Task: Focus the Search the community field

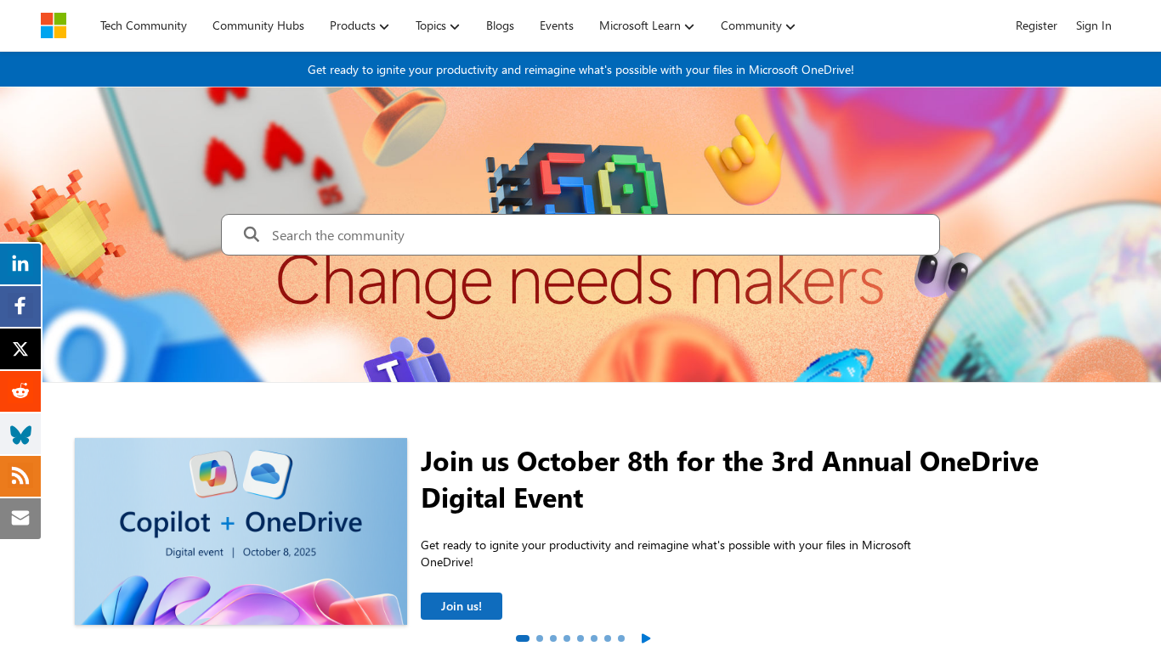Action: (580, 234)
